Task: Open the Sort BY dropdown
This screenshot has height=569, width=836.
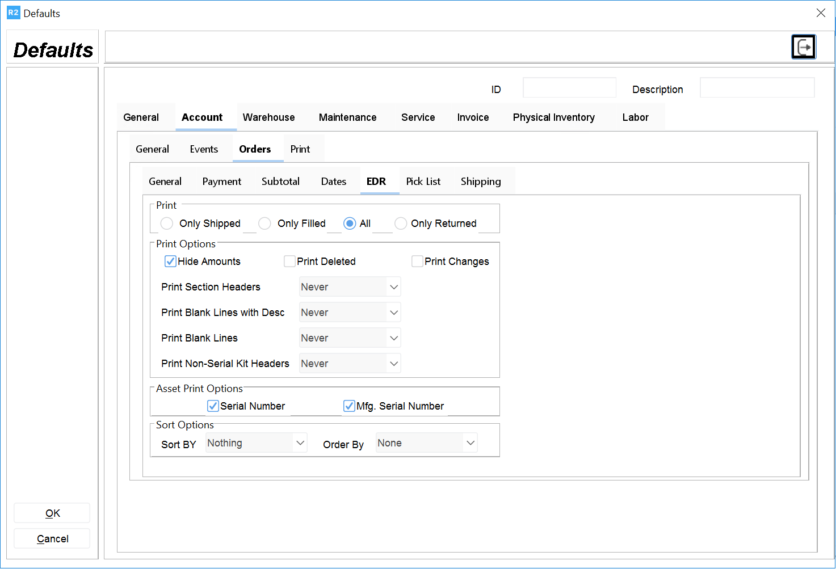Action: (x=256, y=443)
